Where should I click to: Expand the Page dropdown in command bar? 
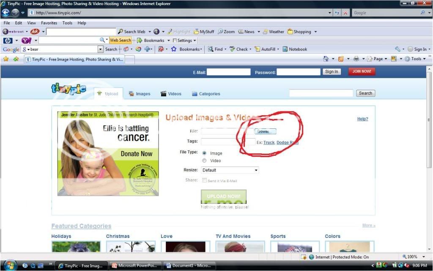click(x=378, y=59)
